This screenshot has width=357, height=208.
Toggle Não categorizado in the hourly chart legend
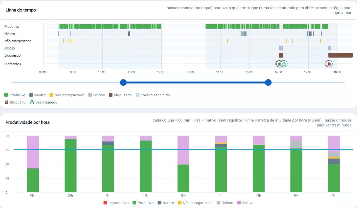[195, 203]
